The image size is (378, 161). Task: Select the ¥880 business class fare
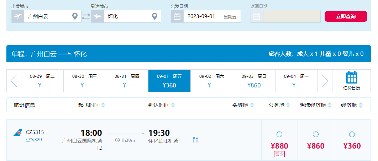(279, 134)
